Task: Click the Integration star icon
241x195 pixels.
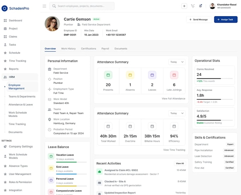Action: click(x=5, y=190)
